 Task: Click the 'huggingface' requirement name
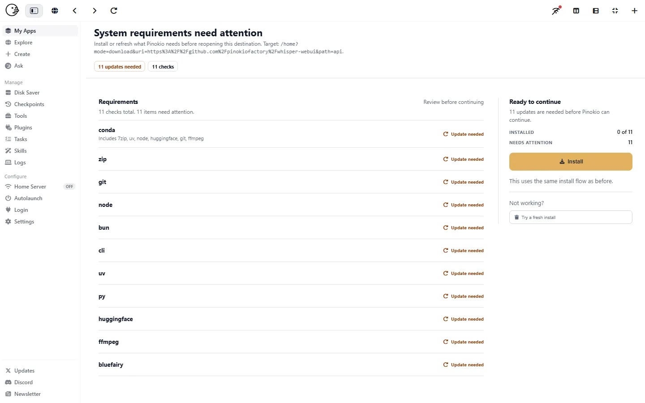tap(116, 319)
